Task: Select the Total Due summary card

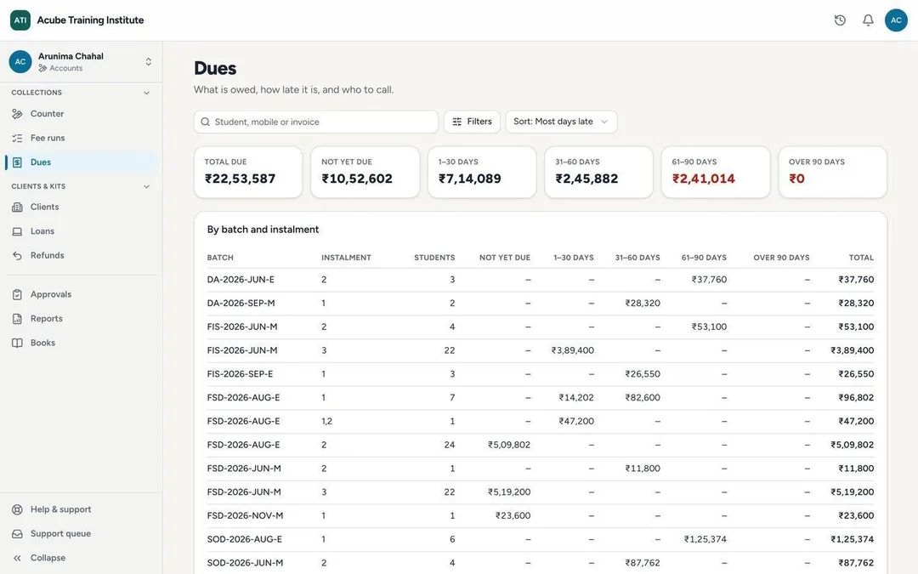Action: [x=248, y=172]
